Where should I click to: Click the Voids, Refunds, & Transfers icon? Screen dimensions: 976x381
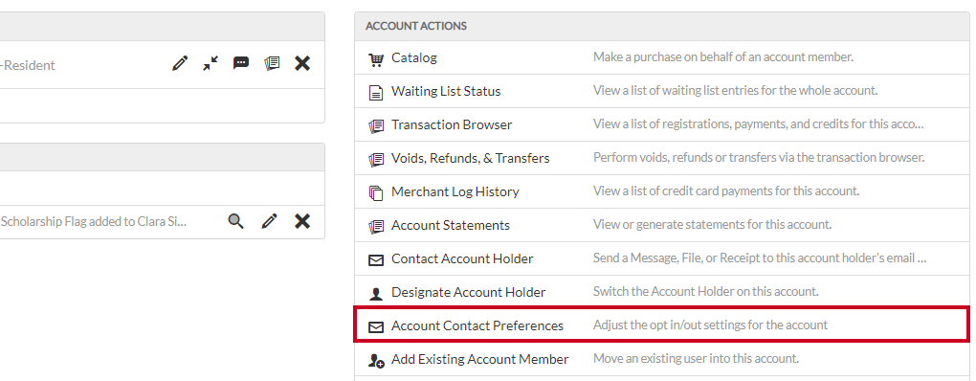pos(376,160)
